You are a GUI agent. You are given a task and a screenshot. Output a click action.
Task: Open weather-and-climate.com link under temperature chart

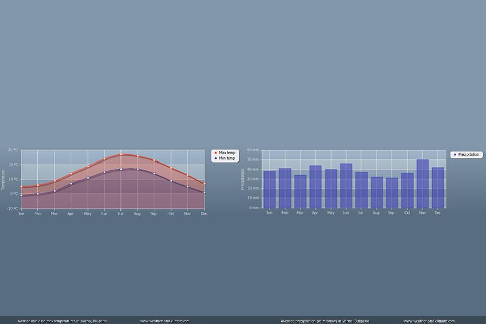click(165, 321)
